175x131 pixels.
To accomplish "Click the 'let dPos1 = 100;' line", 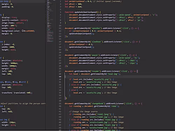I will (x=73, y=4).
